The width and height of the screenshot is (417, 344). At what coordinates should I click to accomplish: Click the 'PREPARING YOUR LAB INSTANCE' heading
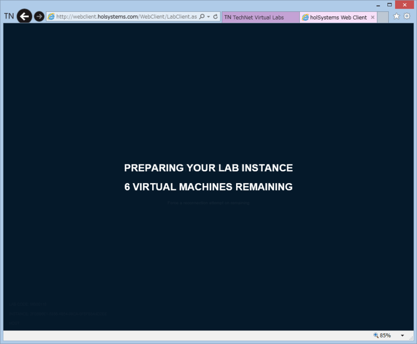click(x=208, y=168)
